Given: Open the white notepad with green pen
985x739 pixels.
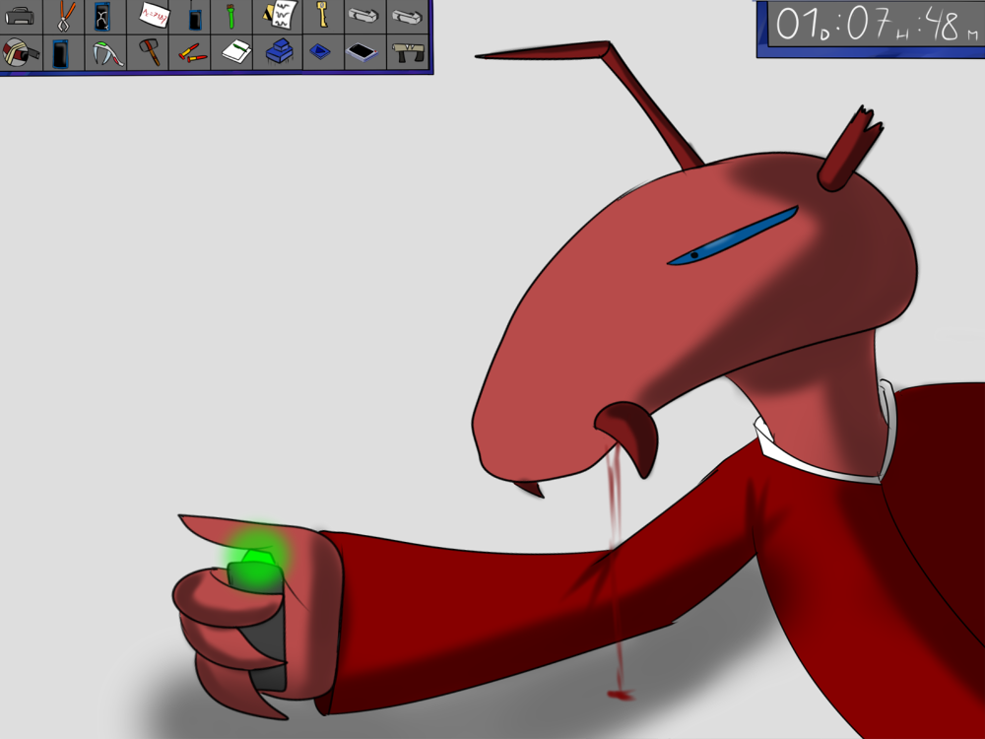Looking at the screenshot, I should pos(236,51).
